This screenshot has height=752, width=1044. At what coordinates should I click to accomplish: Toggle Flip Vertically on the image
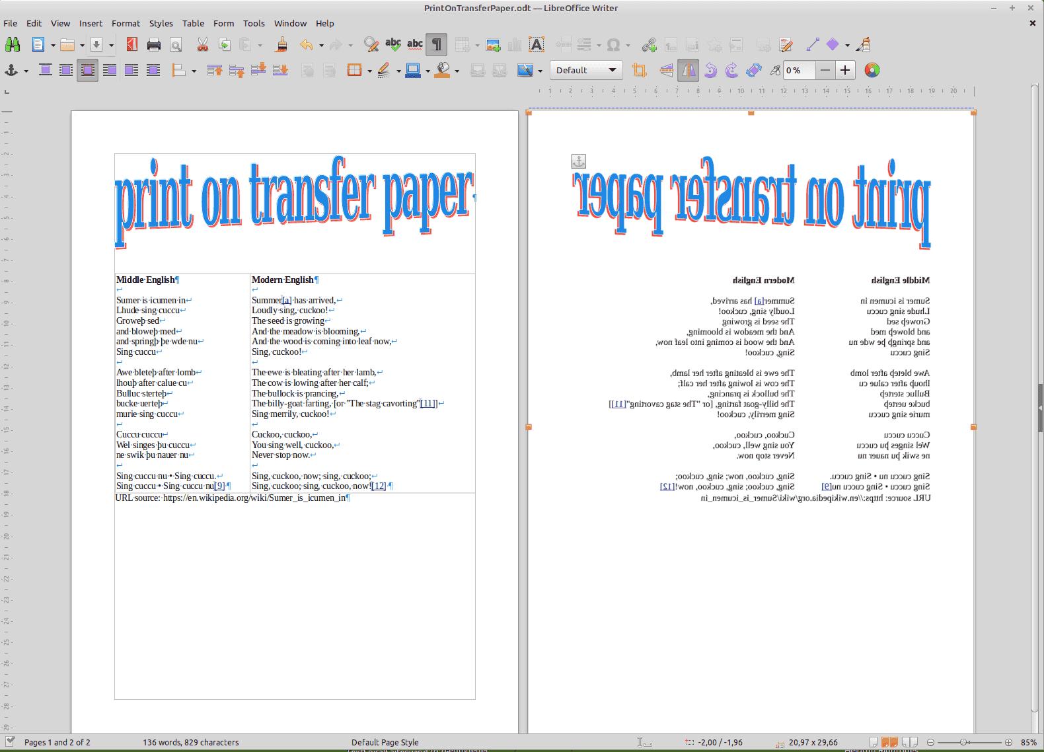point(667,70)
